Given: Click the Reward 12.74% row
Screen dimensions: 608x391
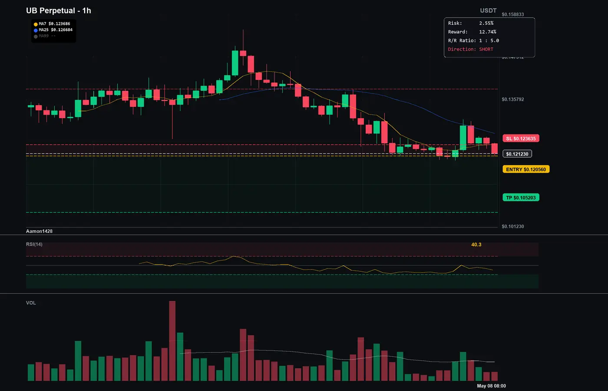Looking at the screenshot, I should pos(472,32).
